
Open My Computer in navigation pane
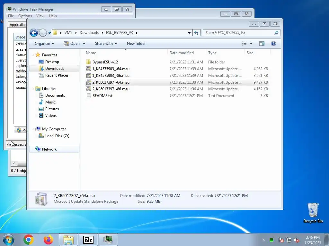54,129
